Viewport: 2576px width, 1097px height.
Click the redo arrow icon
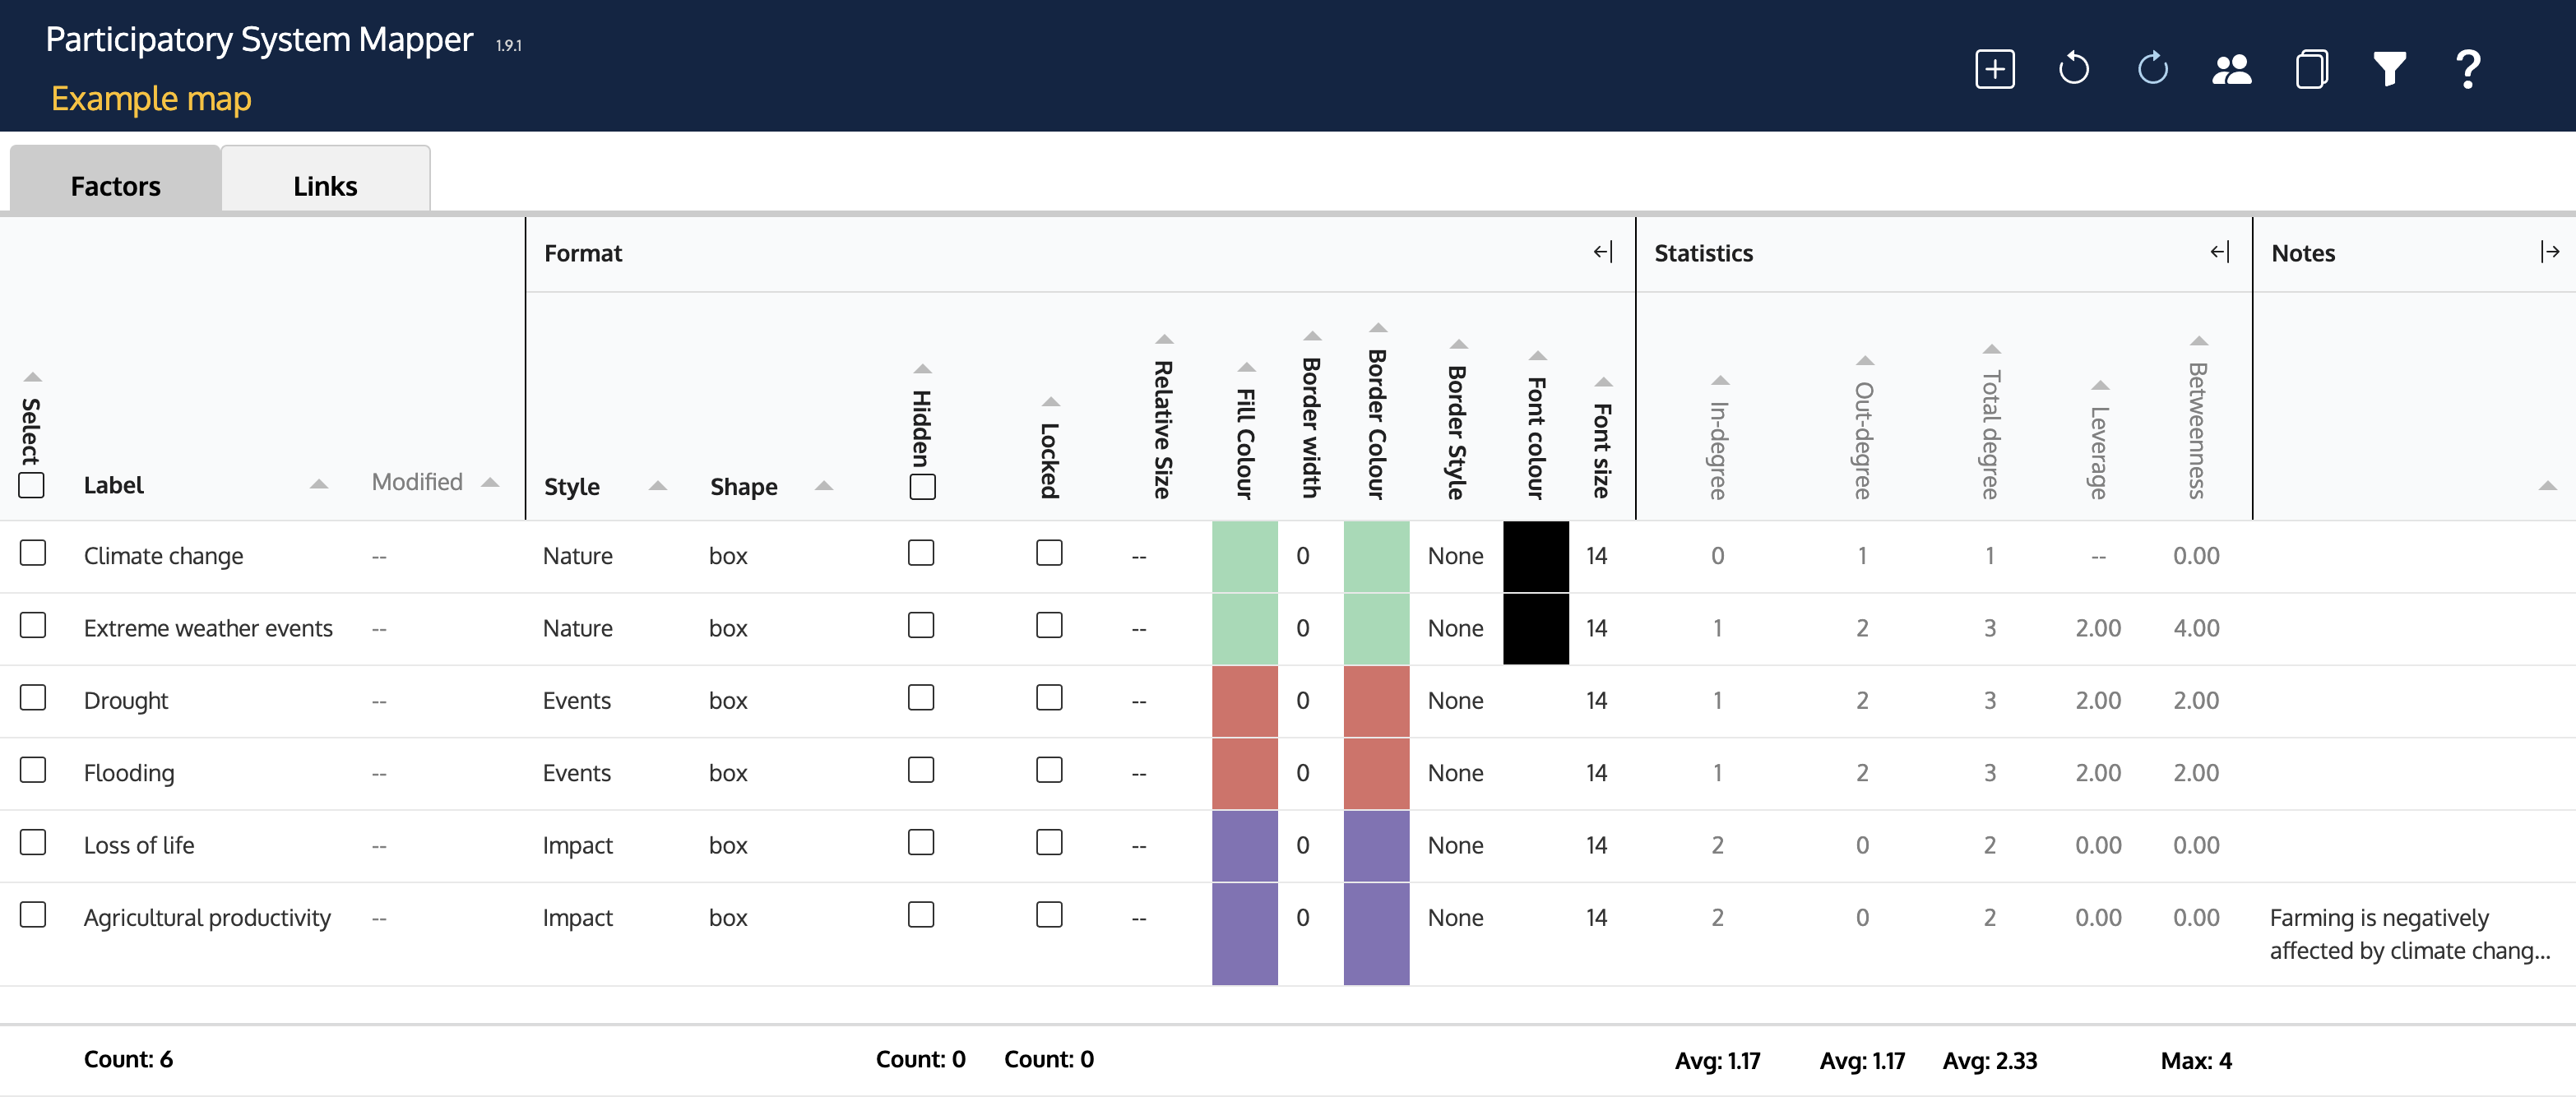click(x=2152, y=69)
